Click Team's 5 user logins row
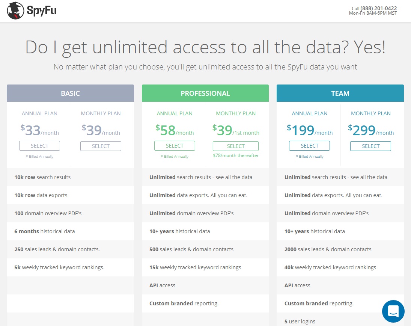The image size is (411, 326). click(300, 321)
